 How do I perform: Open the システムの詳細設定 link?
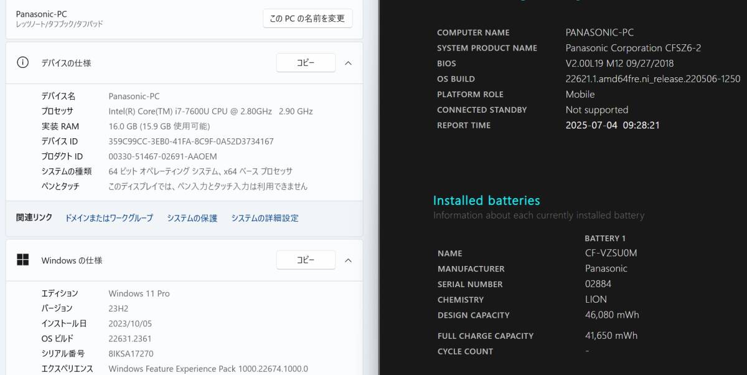tap(264, 218)
